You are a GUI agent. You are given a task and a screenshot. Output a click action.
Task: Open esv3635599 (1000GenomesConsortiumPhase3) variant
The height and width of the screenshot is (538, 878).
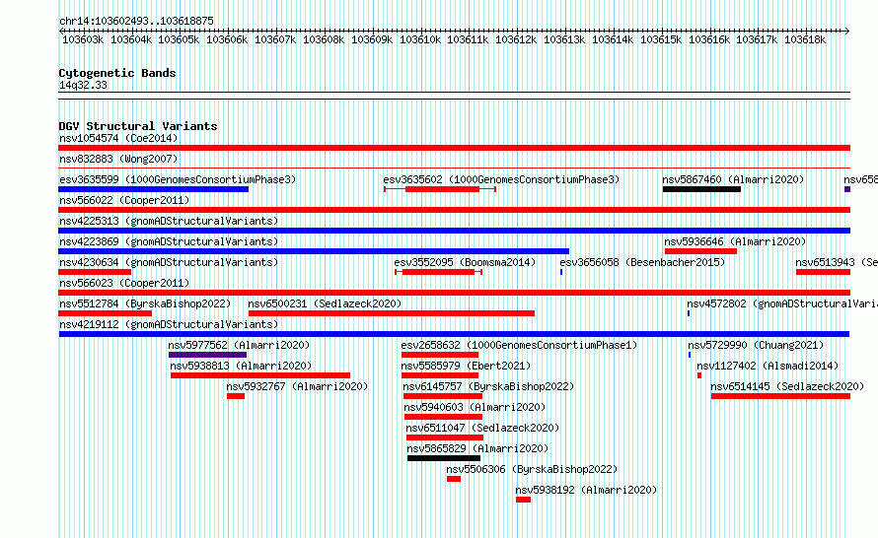click(178, 179)
